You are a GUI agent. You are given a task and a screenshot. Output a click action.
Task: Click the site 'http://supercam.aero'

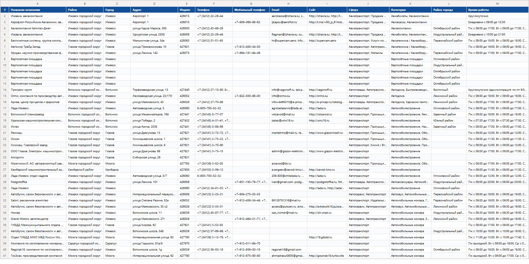327,41
